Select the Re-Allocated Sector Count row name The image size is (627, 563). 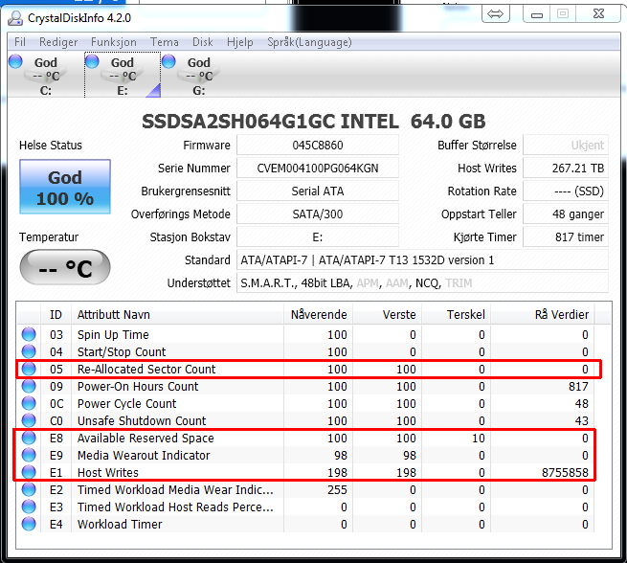[x=146, y=369]
